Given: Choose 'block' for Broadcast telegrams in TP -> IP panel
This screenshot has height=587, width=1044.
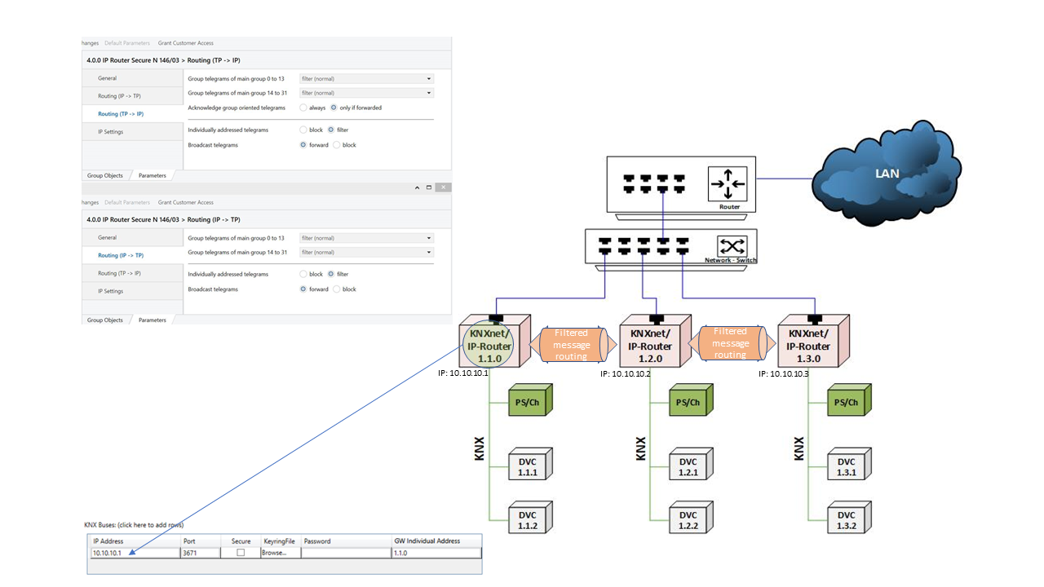Looking at the screenshot, I should click(x=337, y=145).
